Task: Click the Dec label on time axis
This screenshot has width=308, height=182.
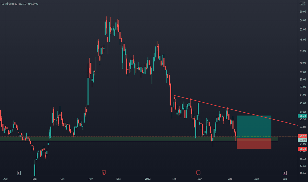Action: (118, 179)
